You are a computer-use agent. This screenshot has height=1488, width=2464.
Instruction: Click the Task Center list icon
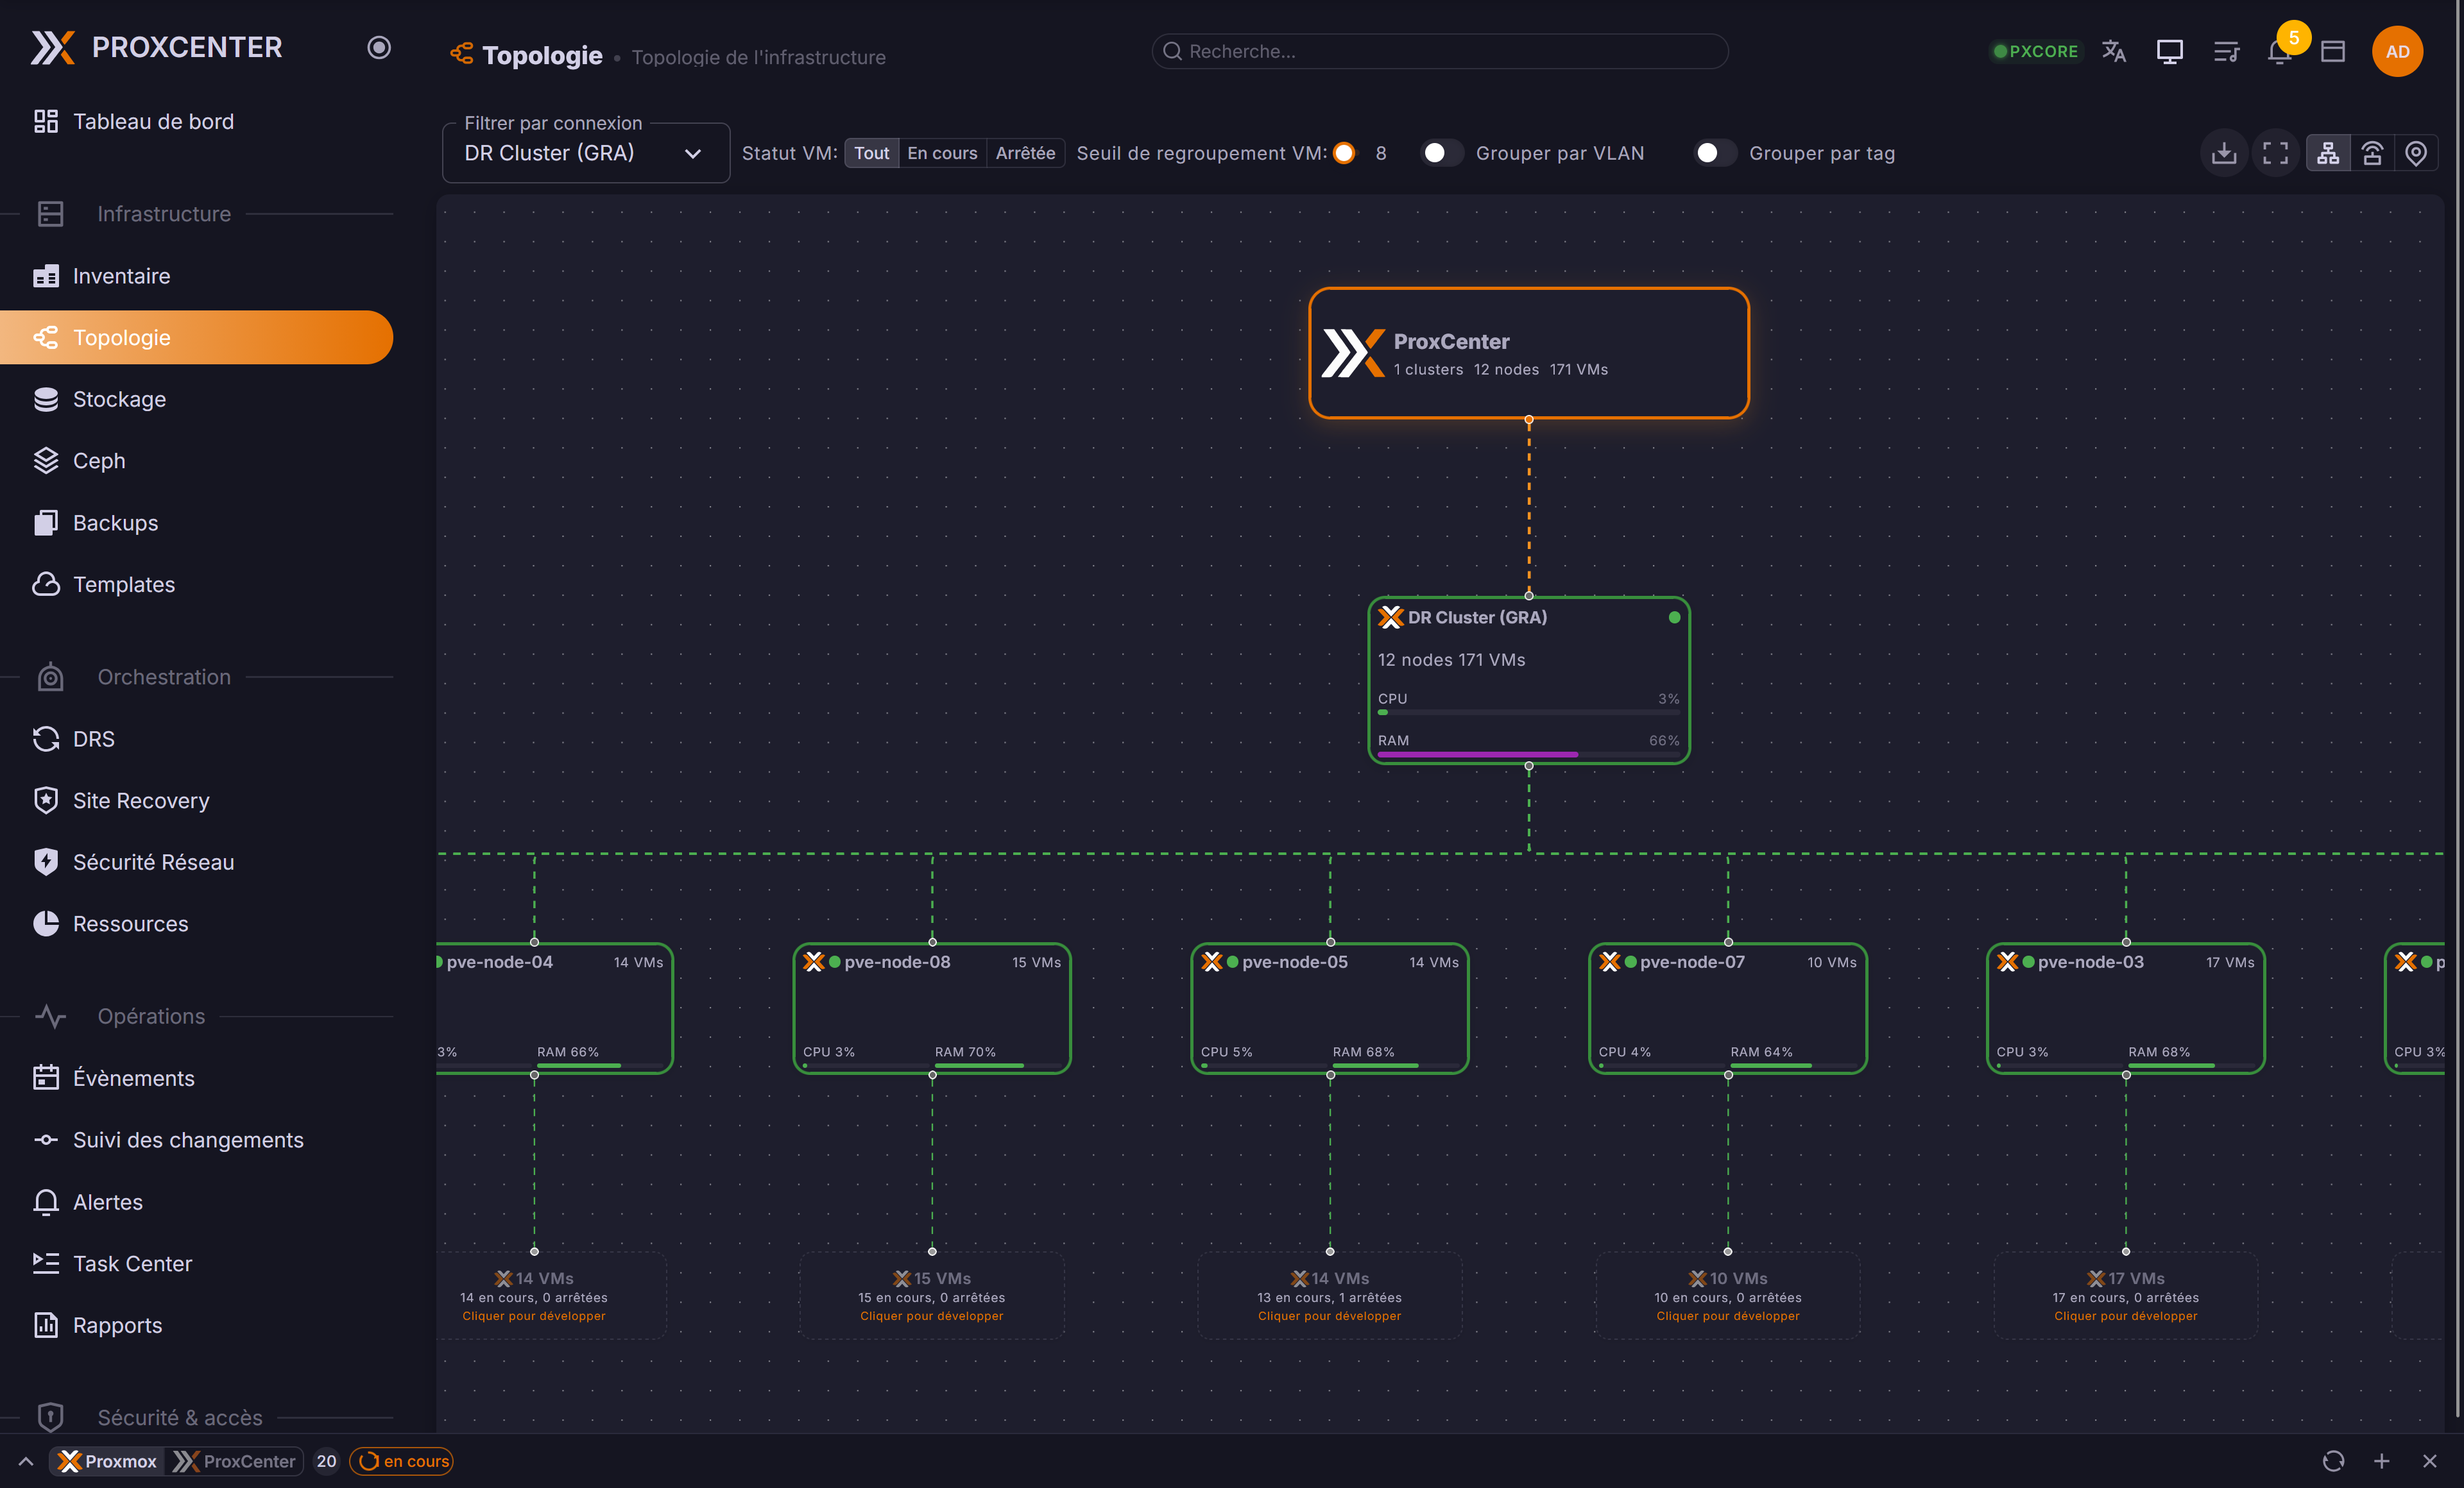click(x=46, y=1263)
